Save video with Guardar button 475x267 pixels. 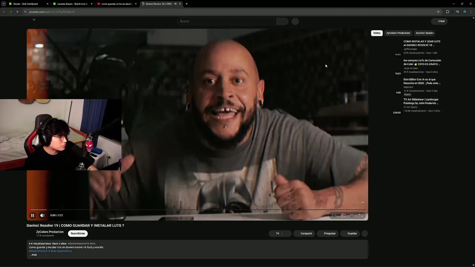point(351,234)
